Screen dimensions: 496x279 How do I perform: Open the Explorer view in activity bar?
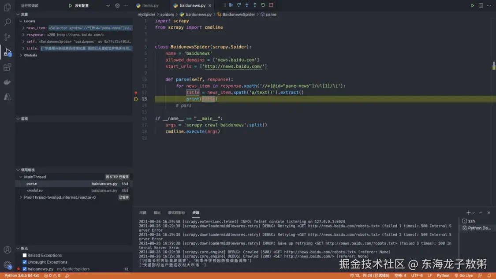7,7
